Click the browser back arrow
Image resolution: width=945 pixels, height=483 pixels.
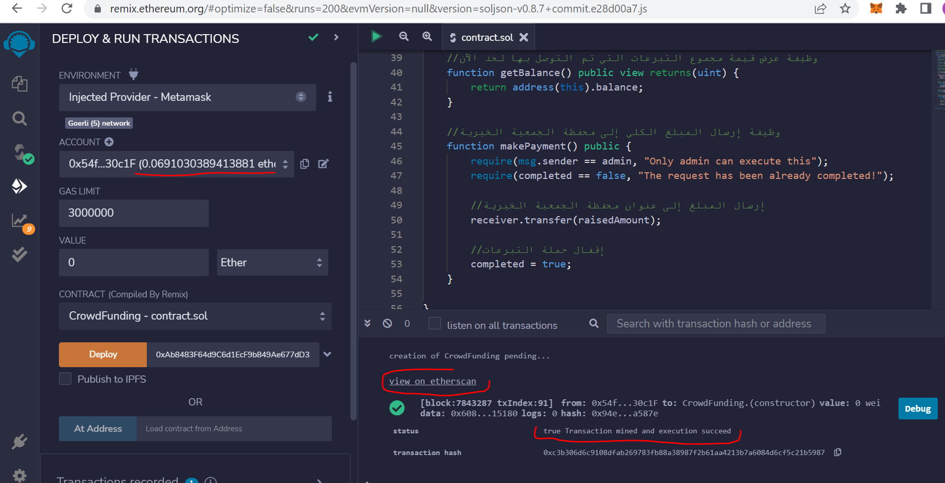pos(17,8)
